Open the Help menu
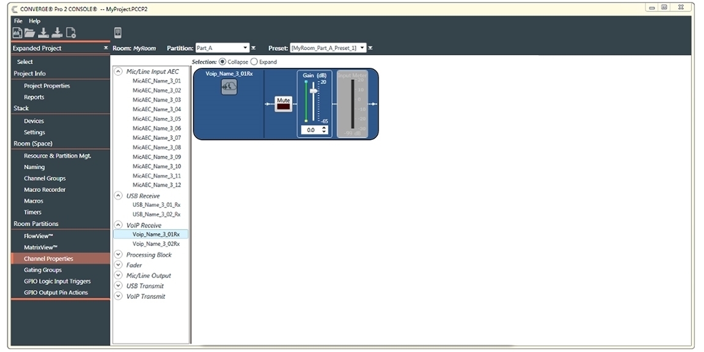704x352 pixels. (x=35, y=21)
